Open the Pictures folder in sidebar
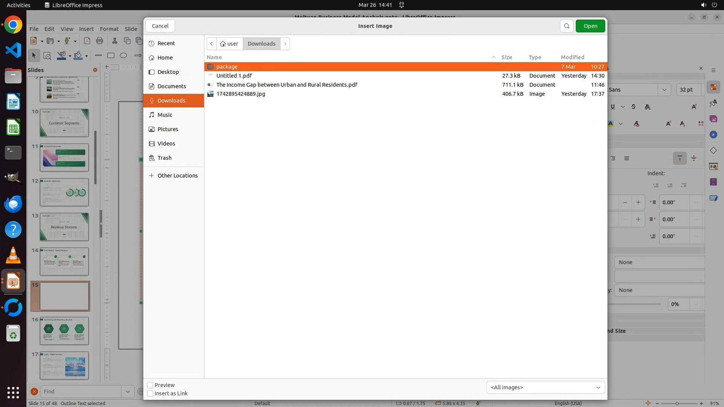 167,129
